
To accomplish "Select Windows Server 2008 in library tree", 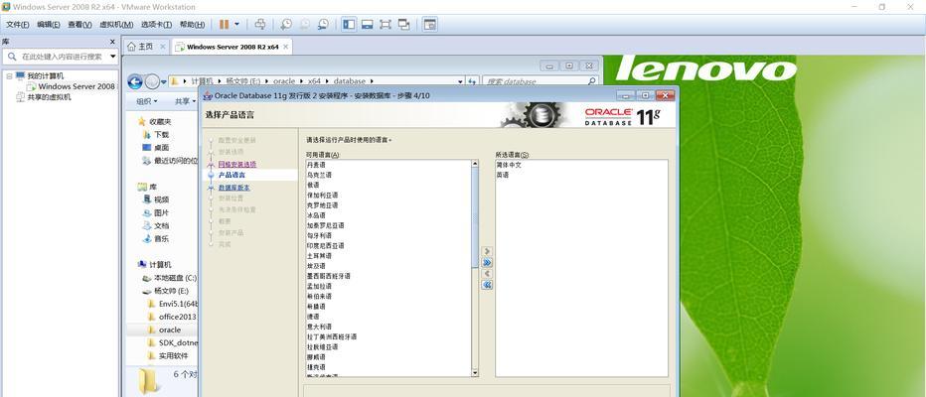I will [77, 86].
